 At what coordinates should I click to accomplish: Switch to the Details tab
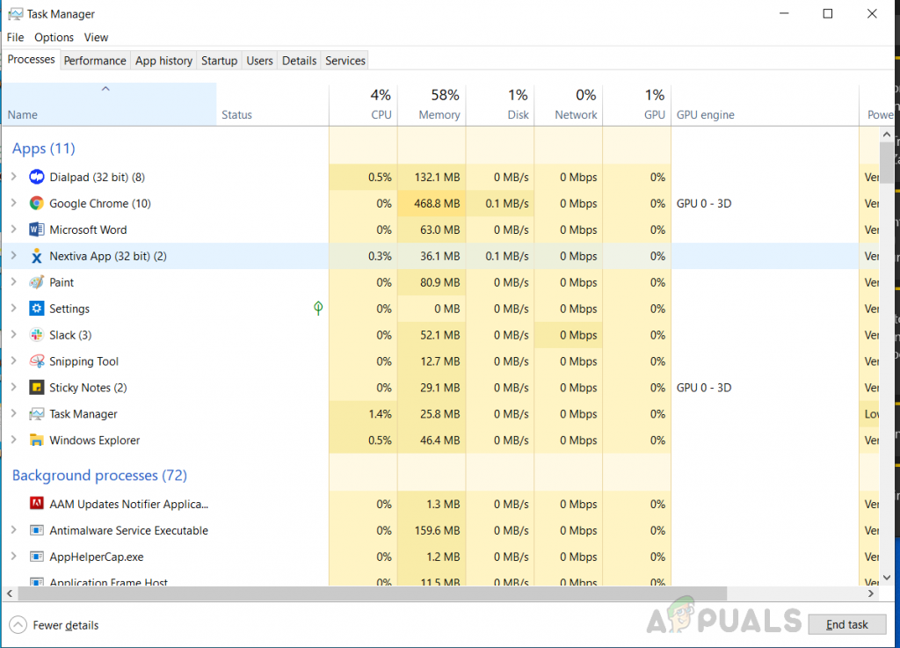click(x=299, y=61)
